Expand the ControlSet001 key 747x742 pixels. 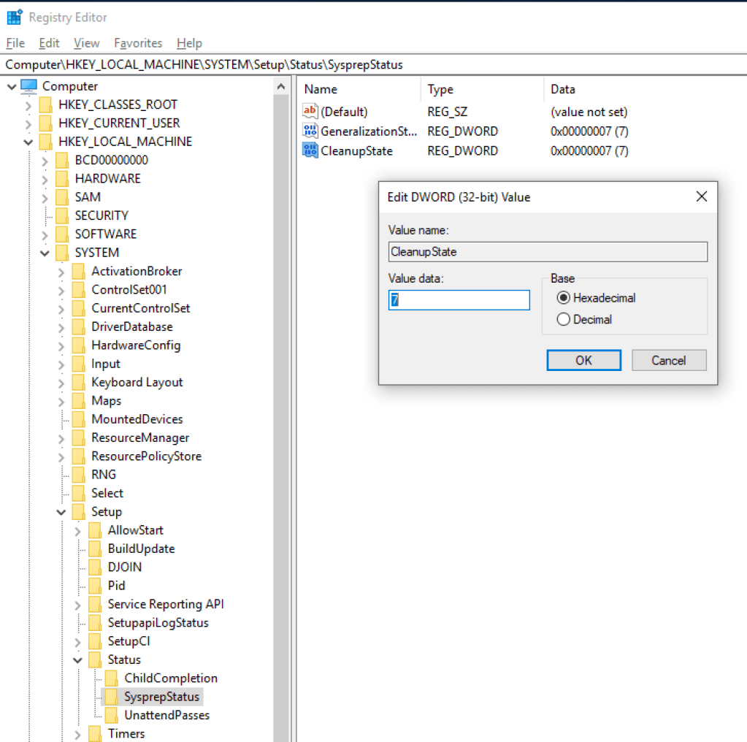61,290
